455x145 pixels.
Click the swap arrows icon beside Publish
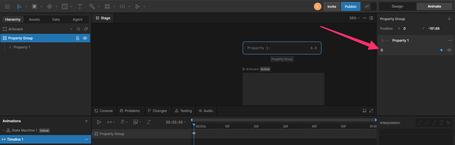(367, 6)
